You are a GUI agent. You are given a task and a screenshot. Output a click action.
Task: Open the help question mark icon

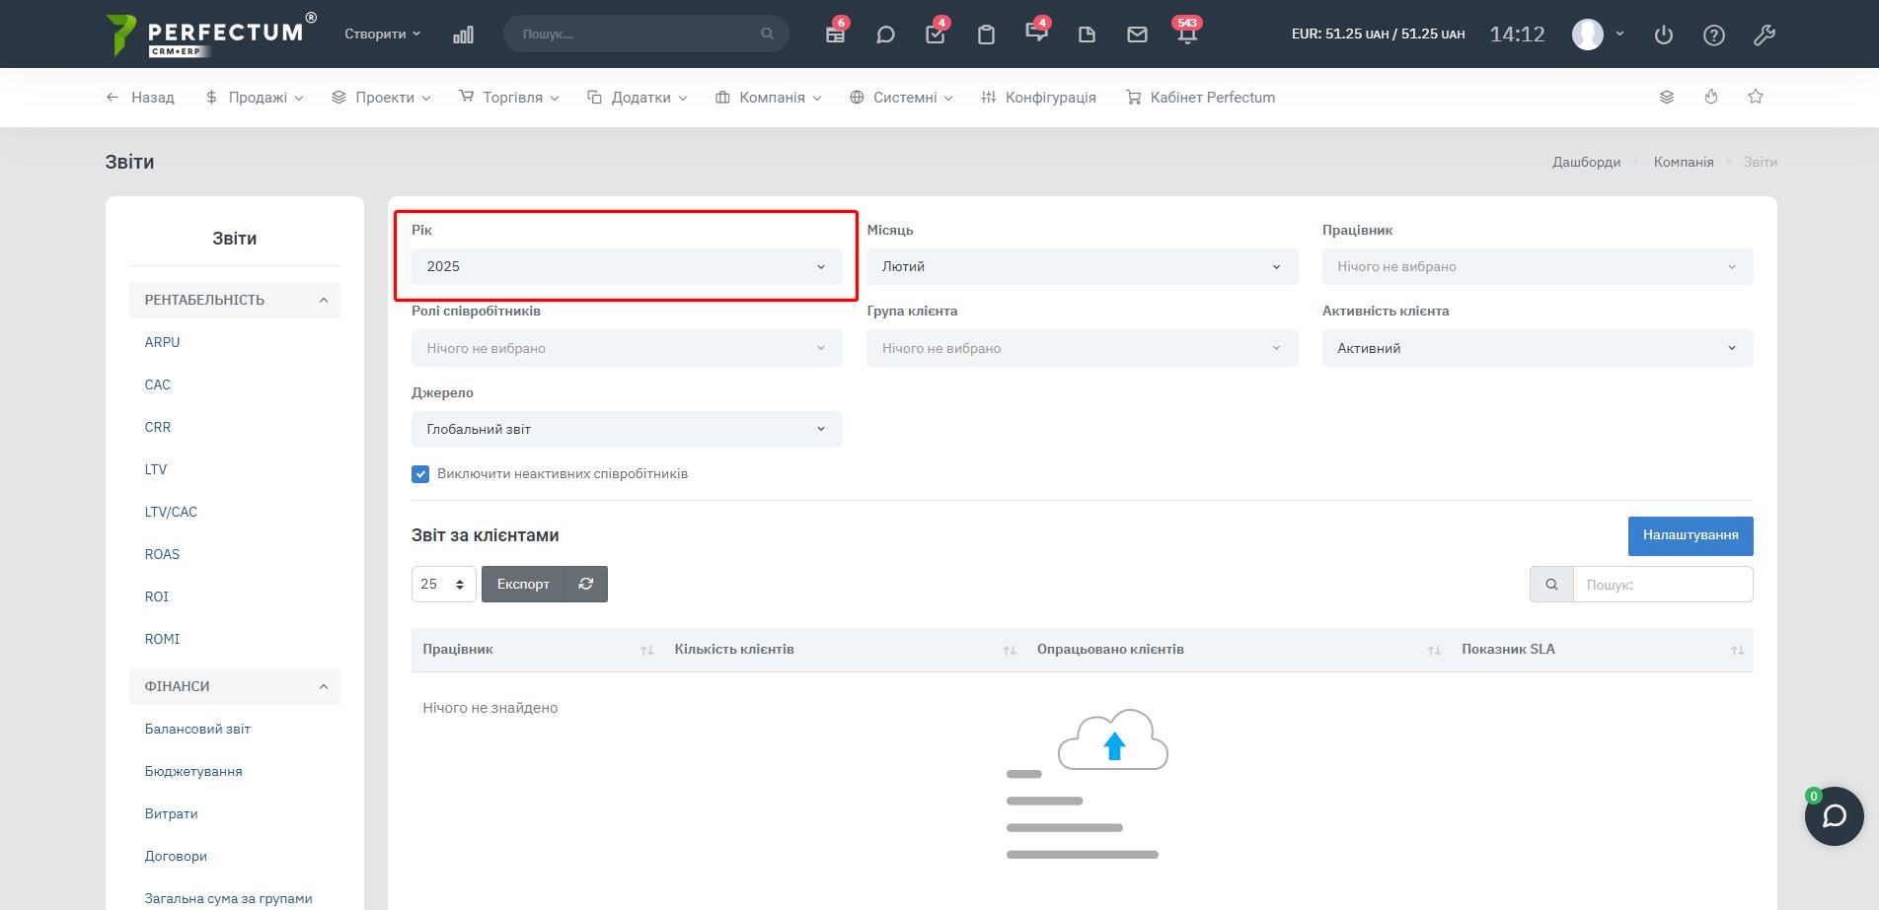1714,35
